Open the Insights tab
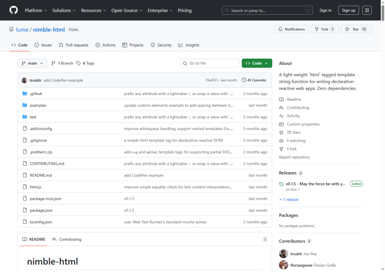385x272 pixels. [x=189, y=45]
